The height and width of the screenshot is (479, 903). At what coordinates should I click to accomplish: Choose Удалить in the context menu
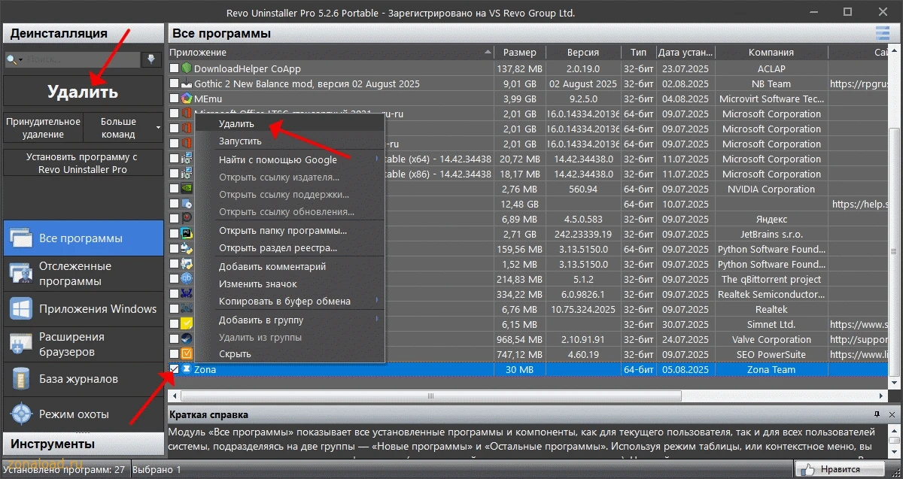289,123
